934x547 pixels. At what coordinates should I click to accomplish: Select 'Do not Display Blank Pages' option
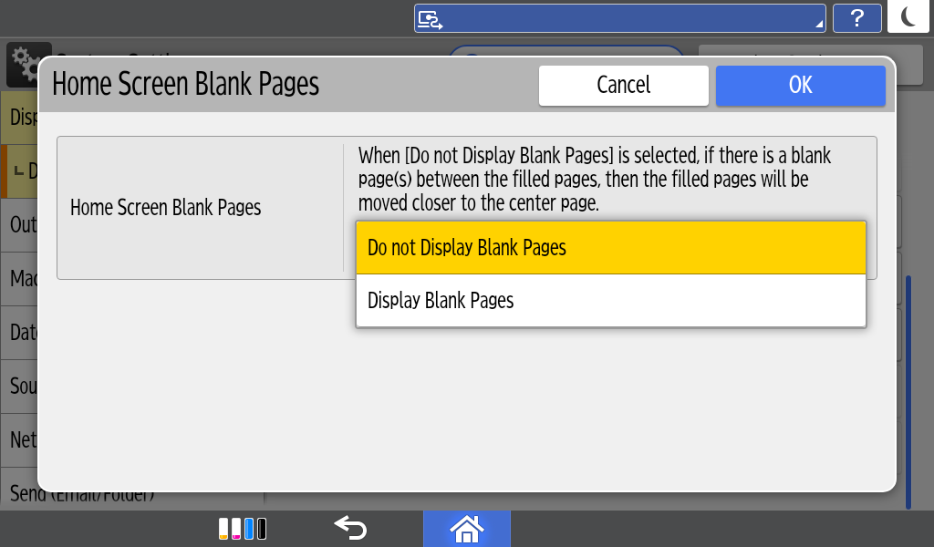coord(610,248)
